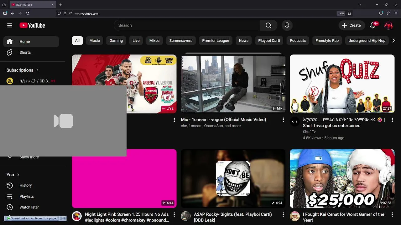Open options for the Arsenal v Liverpool video

174,120
